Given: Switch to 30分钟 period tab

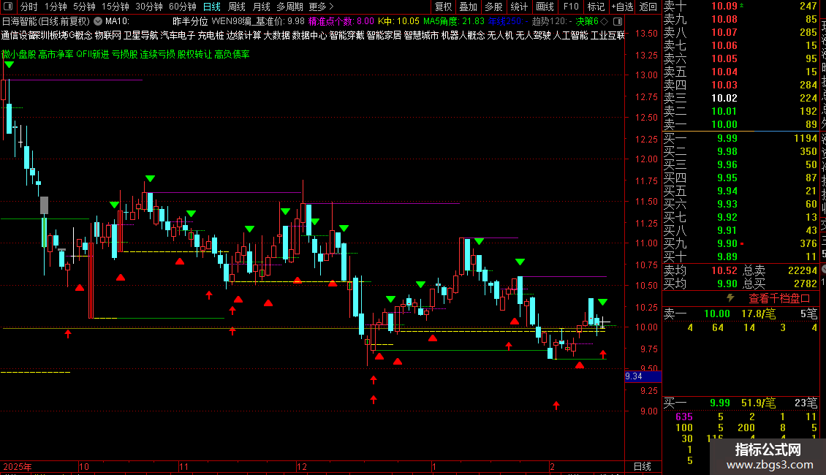Looking at the screenshot, I should 149,7.
